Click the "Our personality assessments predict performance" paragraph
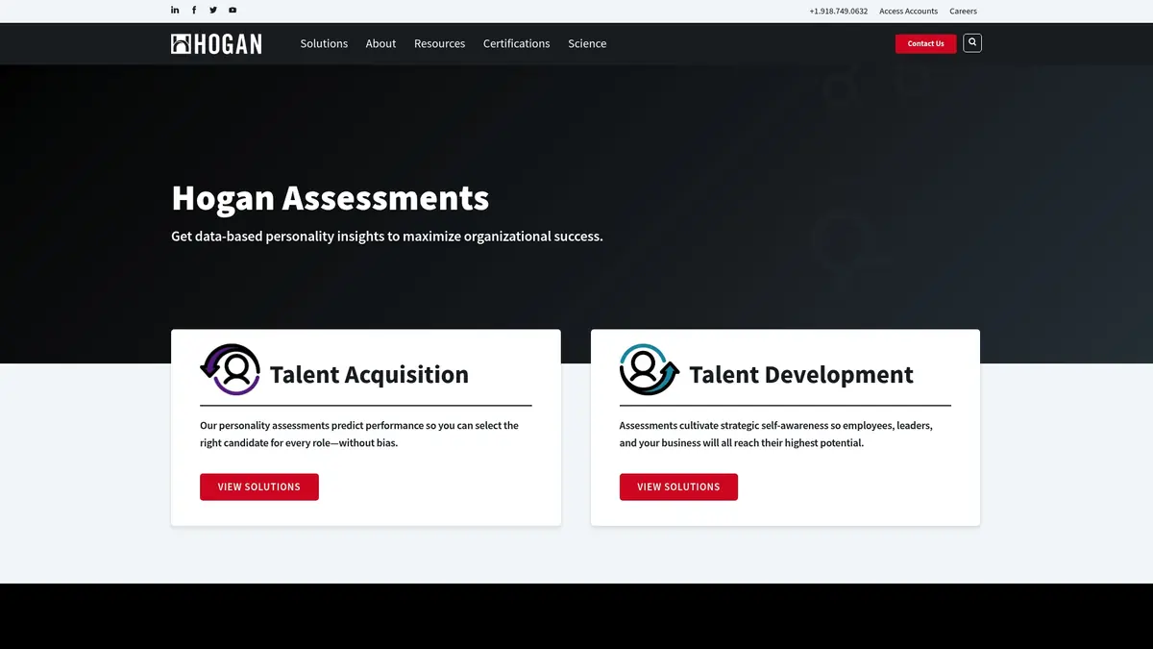The image size is (1153, 649). [x=359, y=434]
